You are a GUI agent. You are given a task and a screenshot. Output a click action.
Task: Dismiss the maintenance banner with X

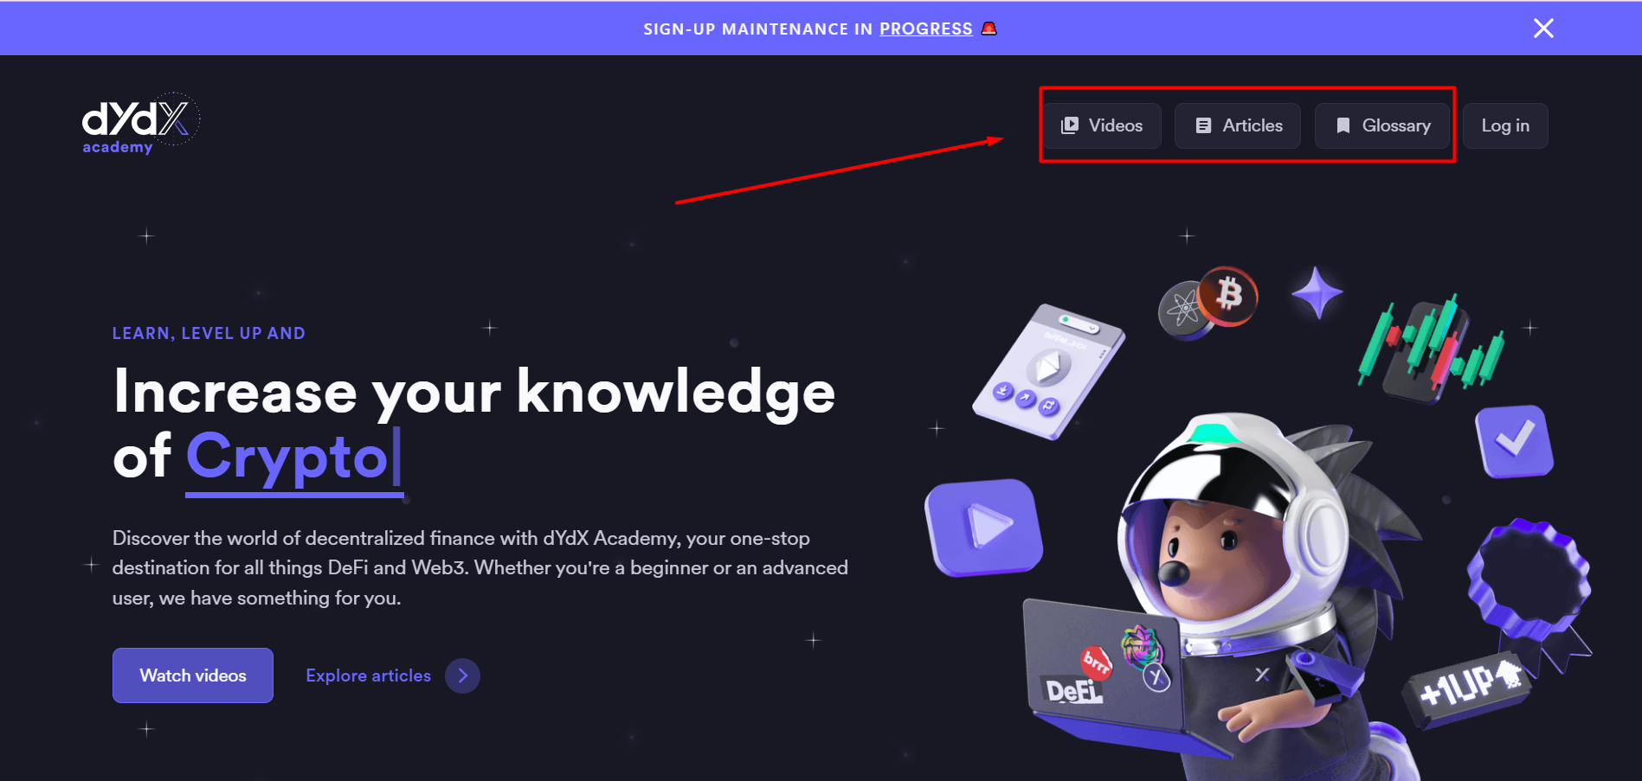tap(1543, 29)
